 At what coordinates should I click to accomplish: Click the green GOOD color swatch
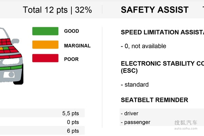click(x=45, y=31)
